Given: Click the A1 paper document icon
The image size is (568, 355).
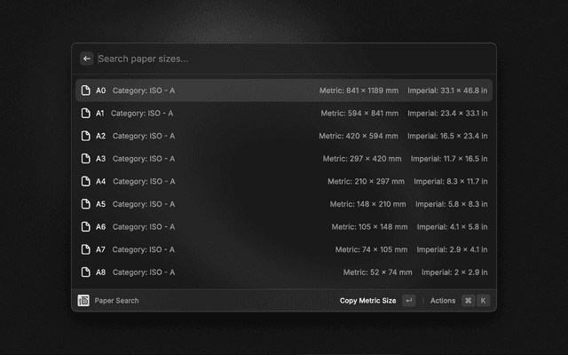Looking at the screenshot, I should pyautogui.click(x=86, y=114).
